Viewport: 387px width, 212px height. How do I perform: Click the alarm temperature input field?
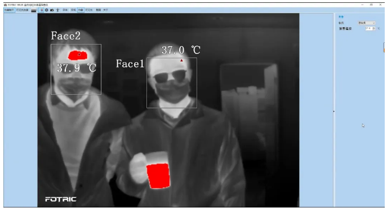pyautogui.click(x=369, y=28)
